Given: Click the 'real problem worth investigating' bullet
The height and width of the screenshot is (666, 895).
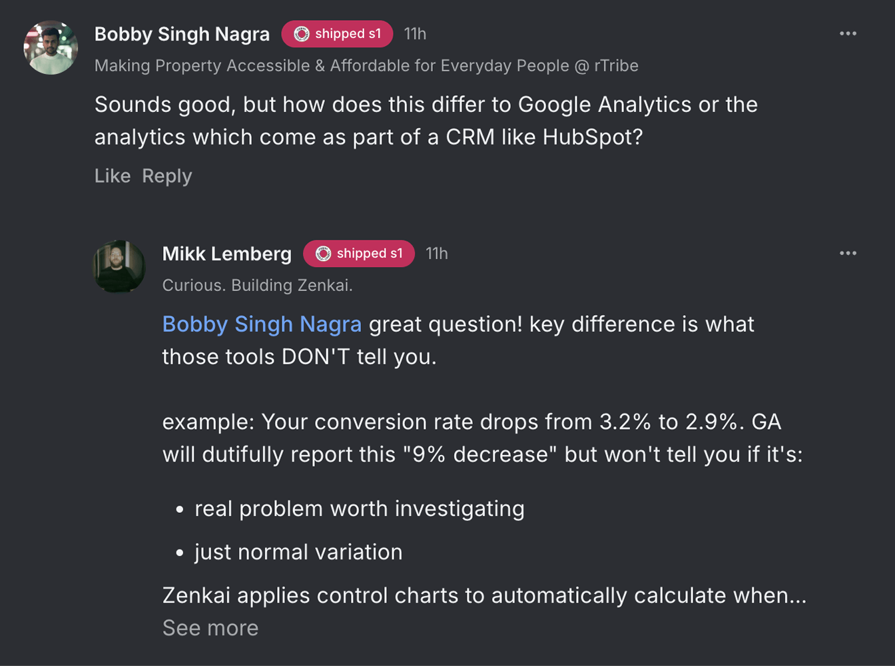Looking at the screenshot, I should click(359, 509).
